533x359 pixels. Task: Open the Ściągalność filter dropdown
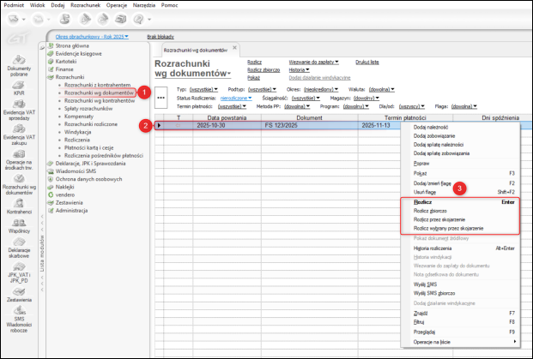306,98
